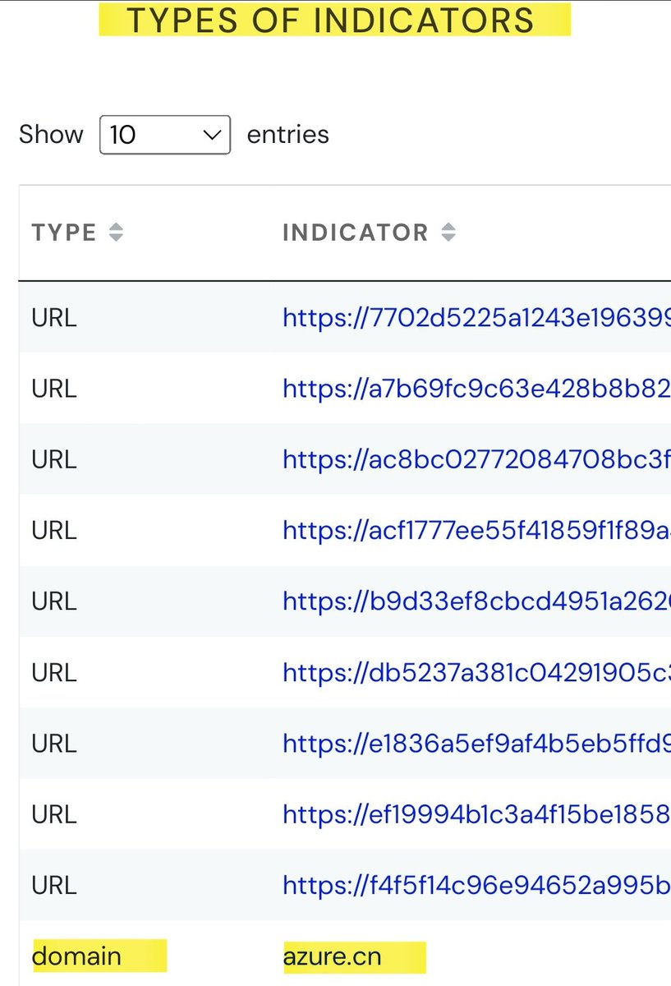Open the URL link starting with https://a7b69fc9c6

(476, 389)
